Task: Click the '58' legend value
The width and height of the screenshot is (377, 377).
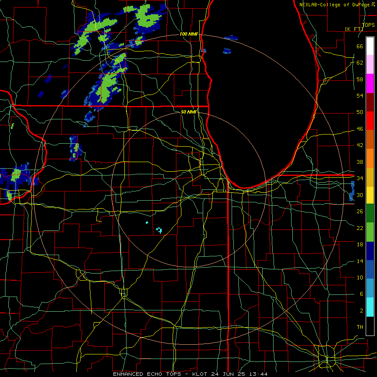Action: [x=360, y=79]
